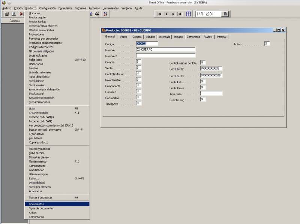Jump to the first record
The image size is (300, 224).
(159, 14)
